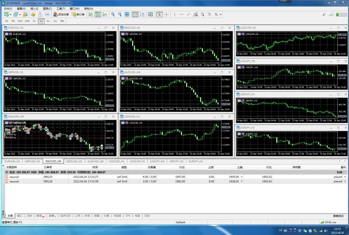Toggle the 自动交易 auto trading button

pos(61,14)
